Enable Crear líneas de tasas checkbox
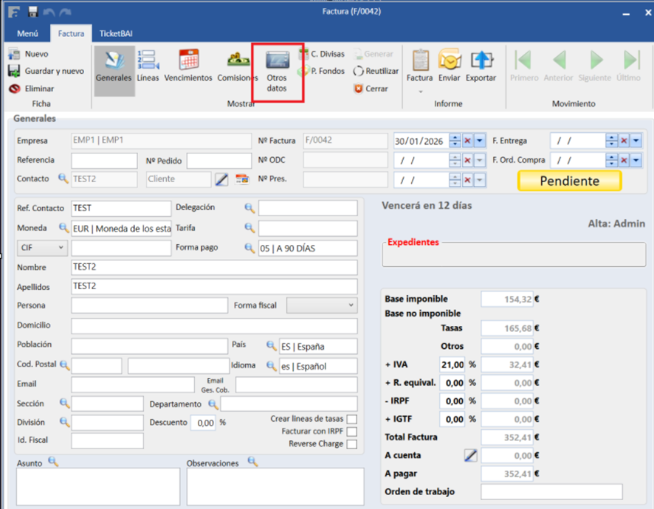Viewport: 654px width, 509px height. 352,419
